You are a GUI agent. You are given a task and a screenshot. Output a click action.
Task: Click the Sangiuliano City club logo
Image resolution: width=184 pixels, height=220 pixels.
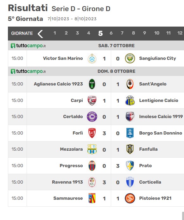click(x=130, y=58)
